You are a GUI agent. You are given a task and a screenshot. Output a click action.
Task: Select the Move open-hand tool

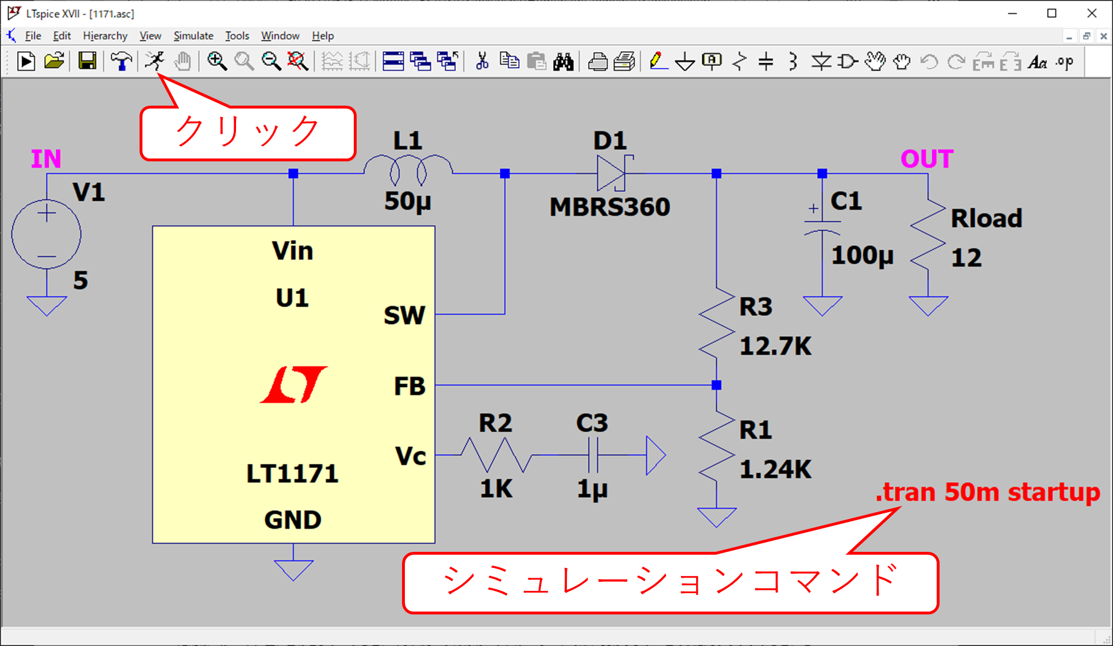(875, 61)
